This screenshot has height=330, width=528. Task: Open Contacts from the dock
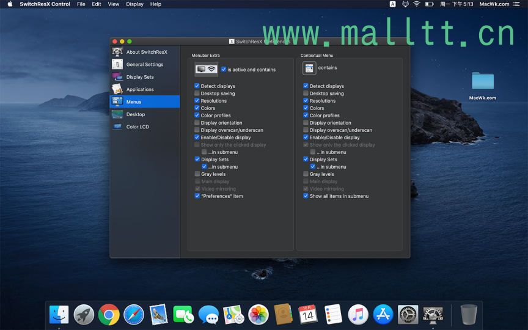[x=283, y=314]
